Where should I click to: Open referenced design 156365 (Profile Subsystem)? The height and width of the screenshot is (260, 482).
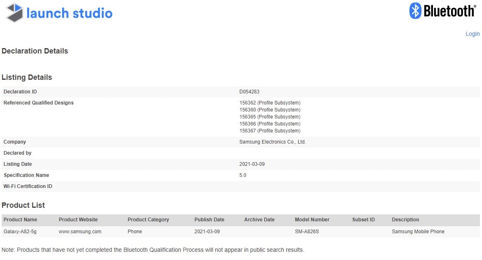tap(270, 117)
